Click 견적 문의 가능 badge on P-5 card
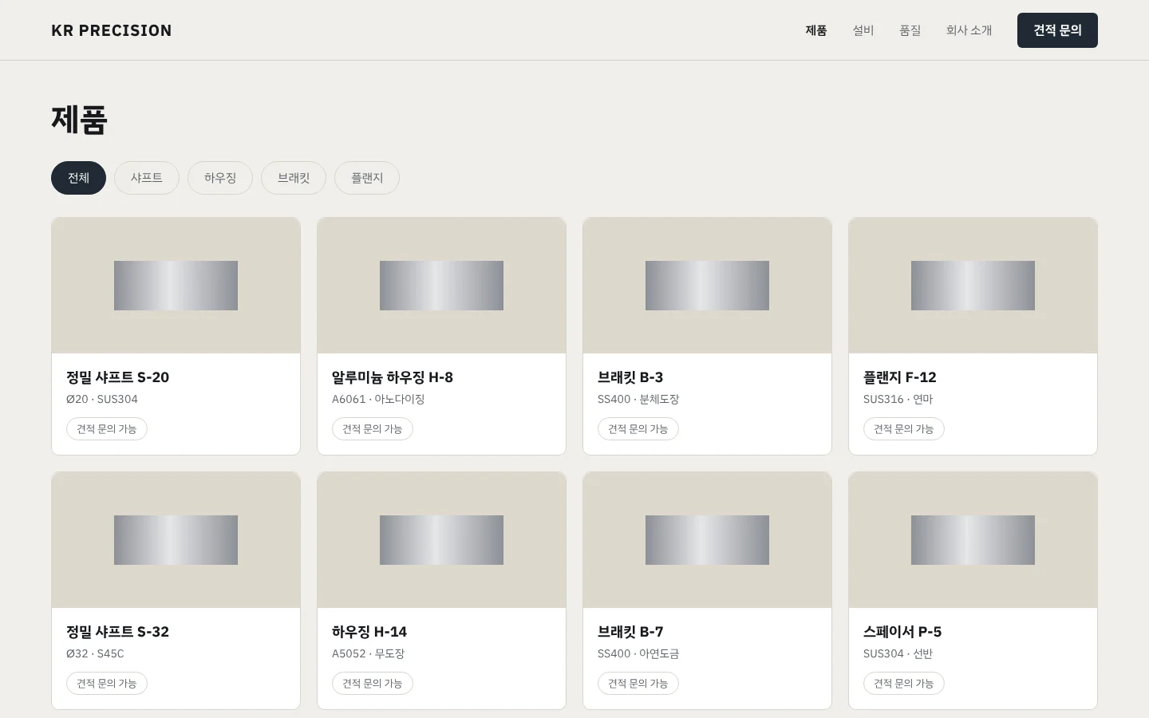1149x718 pixels. point(904,684)
